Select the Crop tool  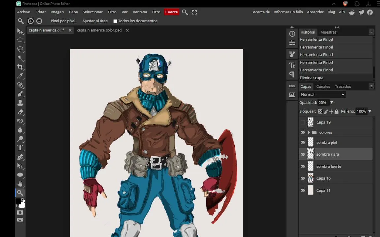pos(20,67)
